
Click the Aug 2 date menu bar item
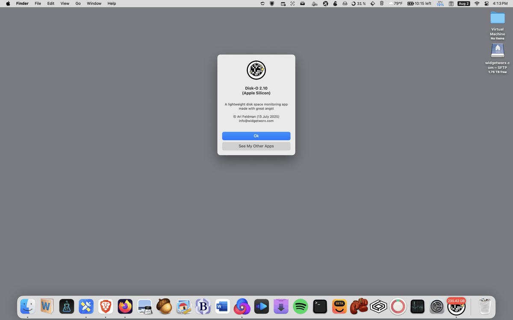pos(463,3)
